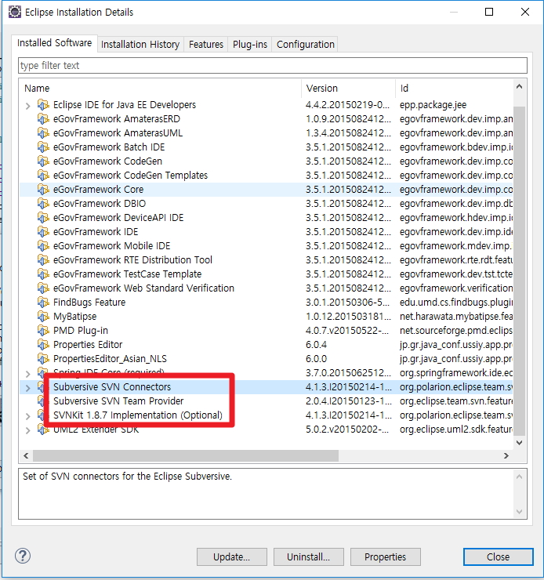
Task: Select the eGovFramework CodeGen row
Action: click(x=267, y=161)
